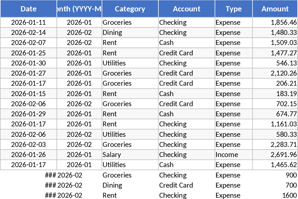Click the Account column header
Screen dimensions: 298x199
coord(187,9)
